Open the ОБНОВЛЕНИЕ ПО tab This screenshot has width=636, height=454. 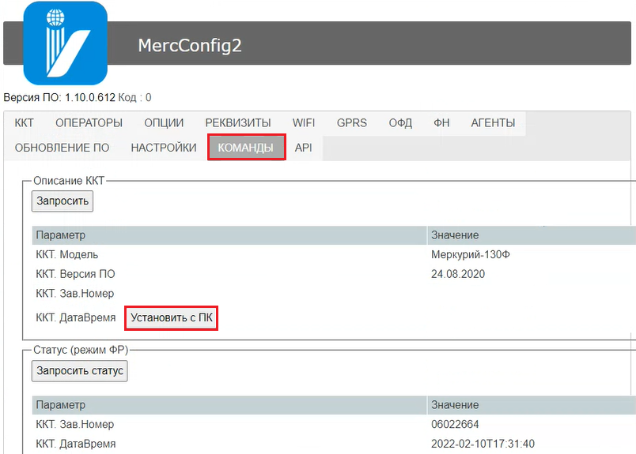pos(62,148)
